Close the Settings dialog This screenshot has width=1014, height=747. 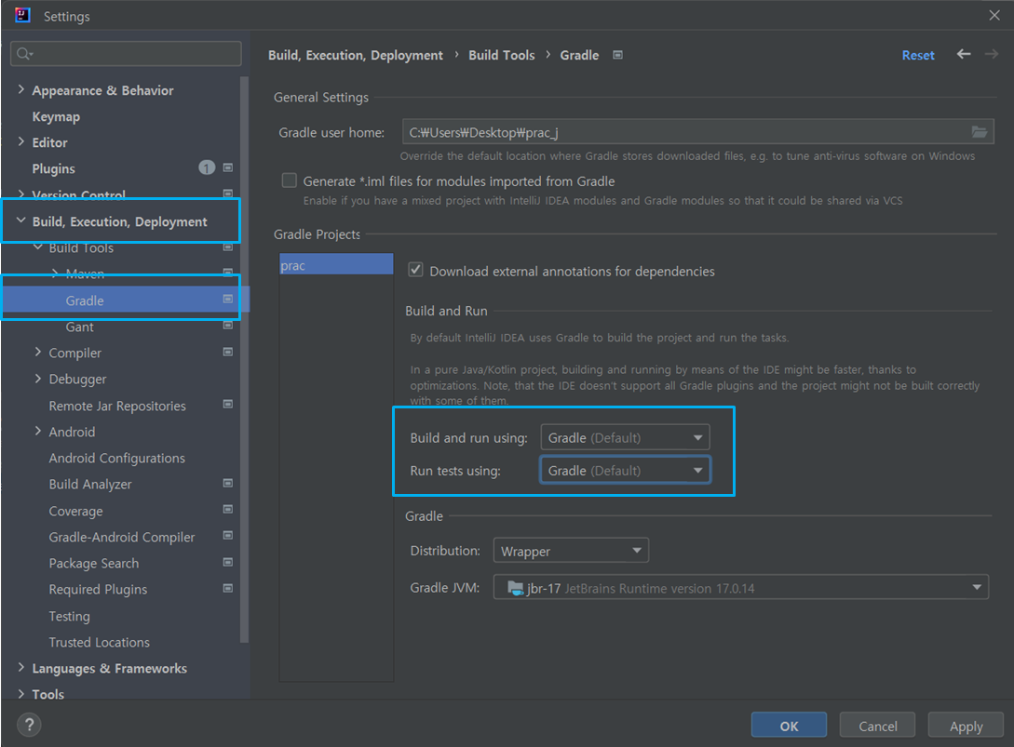tap(994, 15)
